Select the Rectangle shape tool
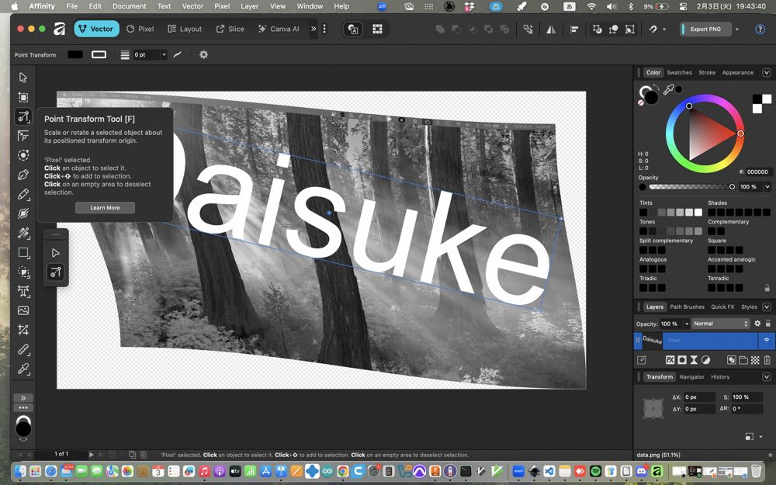The image size is (776, 485). pyautogui.click(x=23, y=252)
